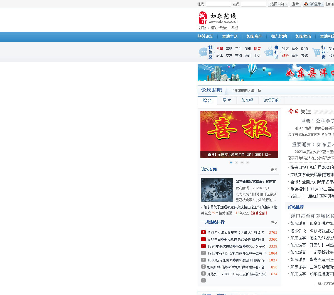
Task: Open news 重磅福利！11月15日
Action: (312, 189)
